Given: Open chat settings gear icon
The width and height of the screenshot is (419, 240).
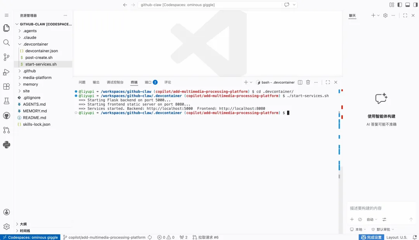Looking at the screenshot, I should 385,15.
